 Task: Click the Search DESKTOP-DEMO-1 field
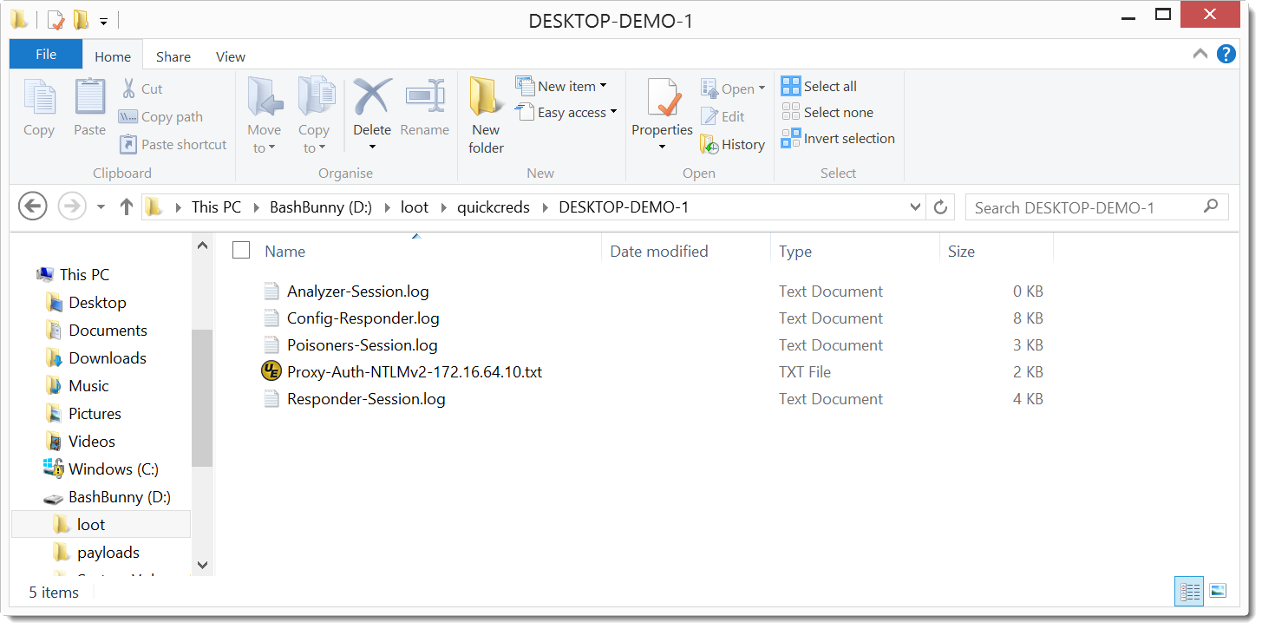(x=1084, y=207)
